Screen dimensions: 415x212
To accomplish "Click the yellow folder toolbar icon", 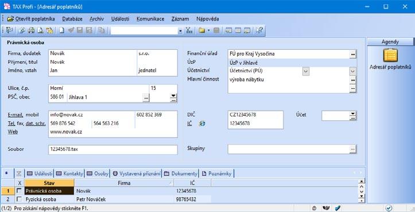I will pos(202,30).
